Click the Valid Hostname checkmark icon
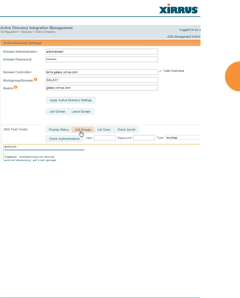Viewport: 240px width, 298px height. coord(160,71)
